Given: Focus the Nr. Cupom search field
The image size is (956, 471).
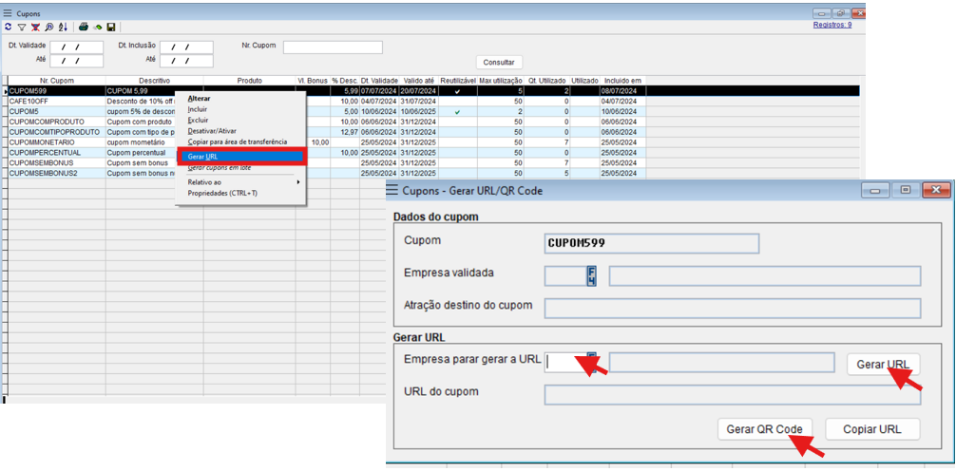Looking at the screenshot, I should (x=333, y=47).
